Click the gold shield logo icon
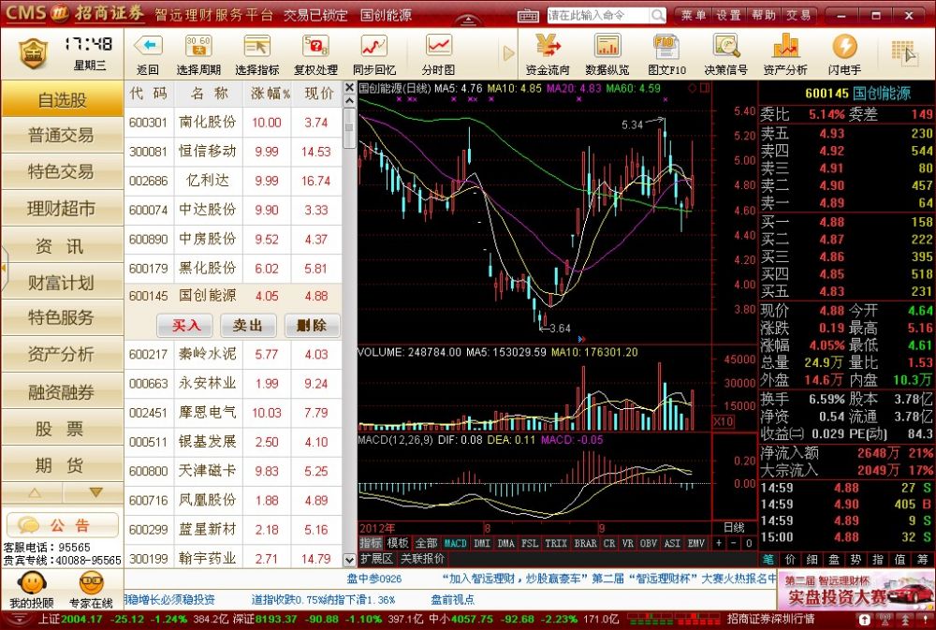 click(x=34, y=53)
